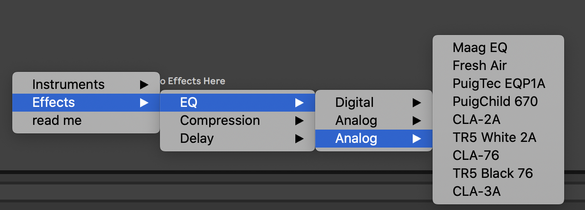
Task: Click the non-highlighted Analog entry
Action: pyautogui.click(x=356, y=121)
